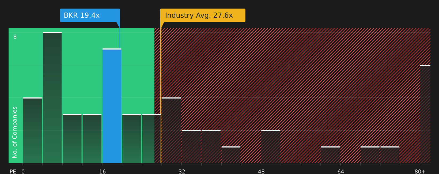Click the 'PE' axis title
This screenshot has height=174, width=439.
point(13,172)
